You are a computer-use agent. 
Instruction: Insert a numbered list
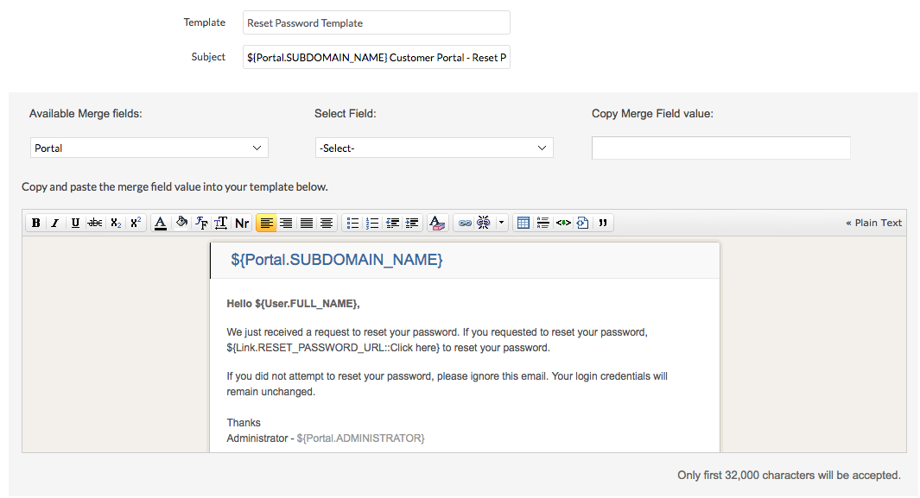[372, 223]
